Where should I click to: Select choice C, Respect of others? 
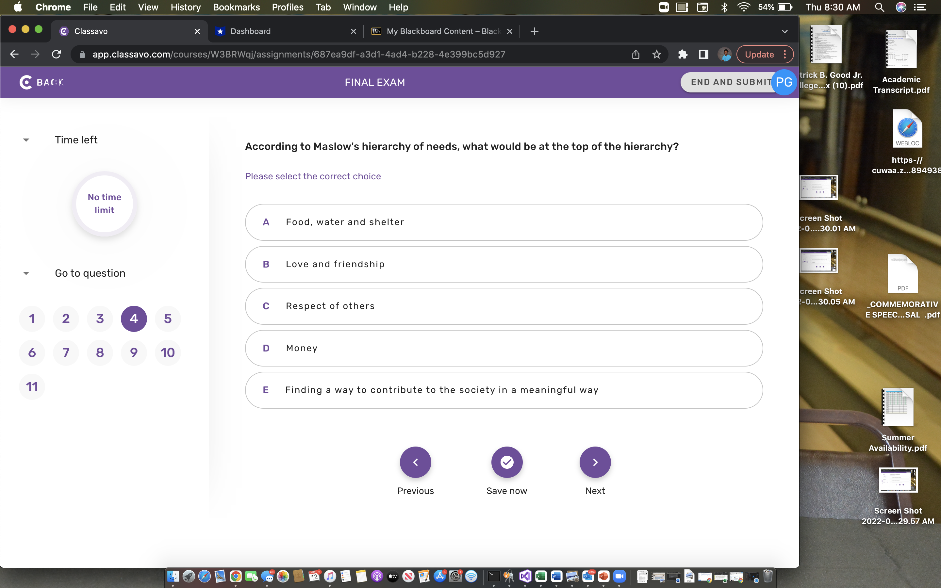point(503,306)
